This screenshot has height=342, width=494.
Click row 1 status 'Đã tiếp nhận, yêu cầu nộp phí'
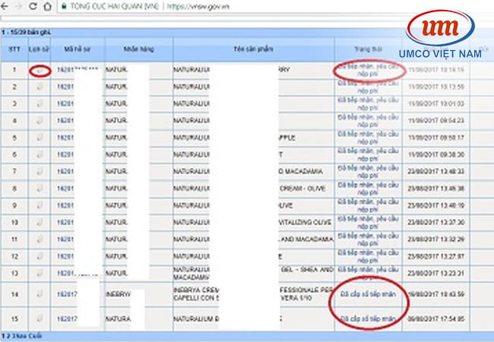369,70
